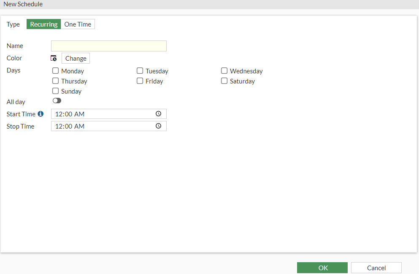The image size is (419, 274).
Task: Check the Thursday checkbox
Action: (55, 81)
